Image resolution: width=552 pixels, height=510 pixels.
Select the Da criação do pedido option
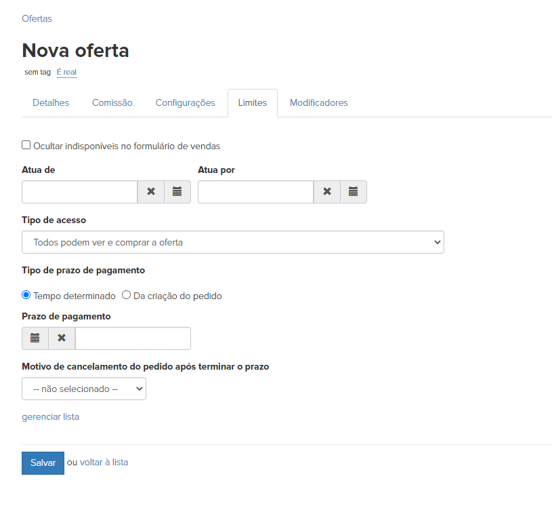tap(126, 295)
